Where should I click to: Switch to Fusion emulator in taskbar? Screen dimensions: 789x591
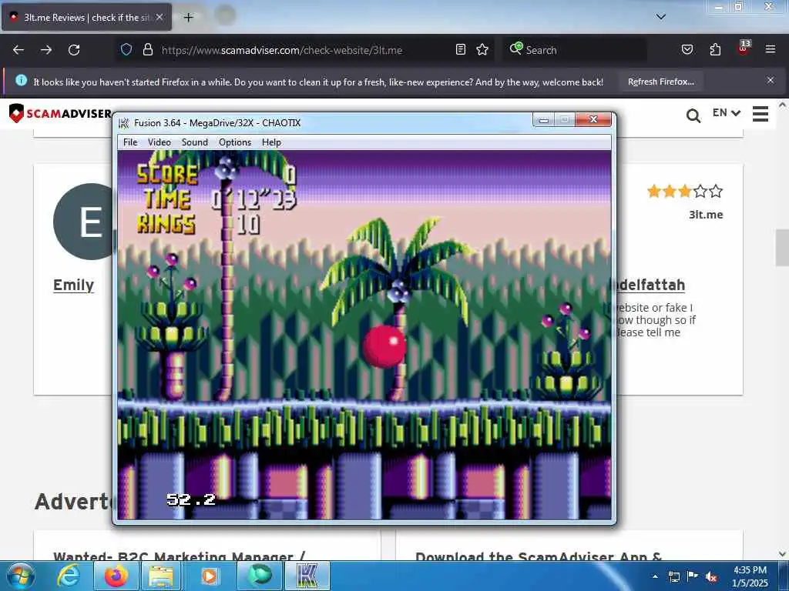tap(307, 576)
